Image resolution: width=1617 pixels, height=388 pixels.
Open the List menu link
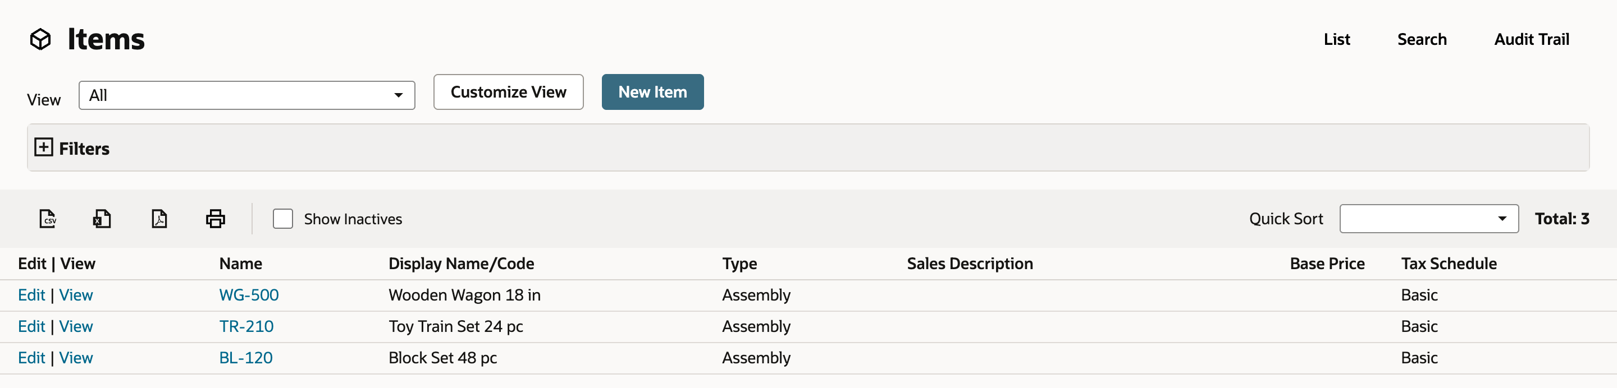[x=1337, y=39]
